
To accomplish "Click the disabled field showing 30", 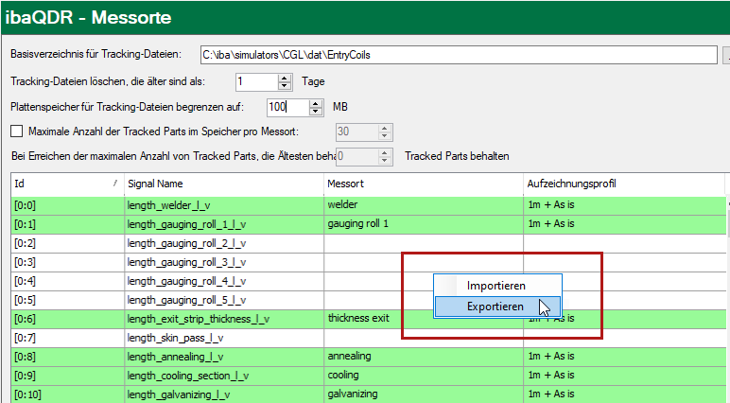I will coord(356,131).
